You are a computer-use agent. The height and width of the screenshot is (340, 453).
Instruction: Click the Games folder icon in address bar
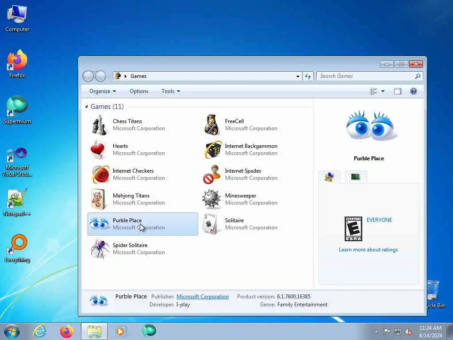(118, 76)
